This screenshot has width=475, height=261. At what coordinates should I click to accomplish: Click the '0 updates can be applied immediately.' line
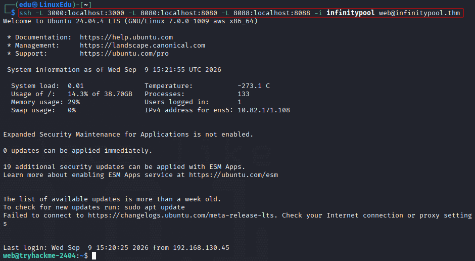click(x=77, y=151)
